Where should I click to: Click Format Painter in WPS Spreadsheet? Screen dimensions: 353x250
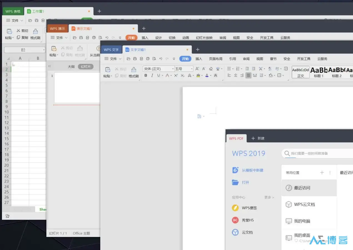click(35, 34)
